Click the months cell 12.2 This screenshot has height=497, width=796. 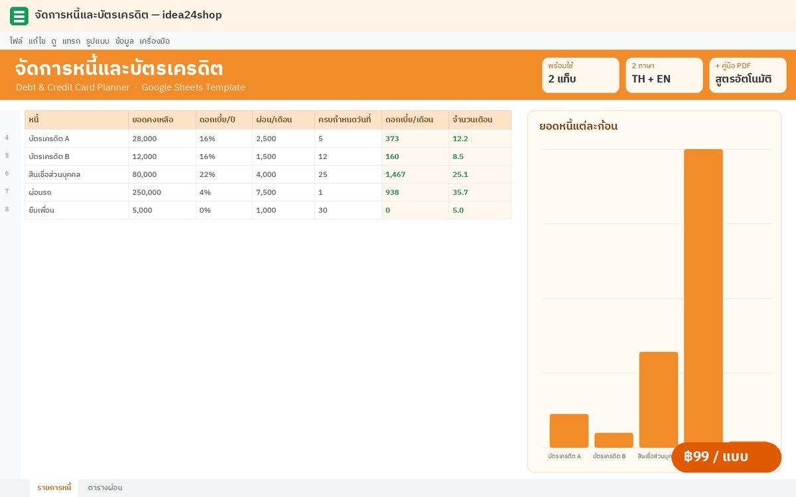[x=480, y=138]
